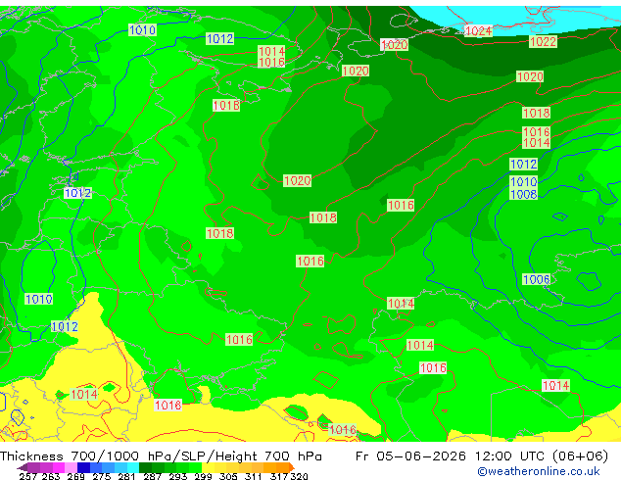Screen dimensions: 621x480
Task: Click the 1010 label directly above 1008
Action: 524,182
